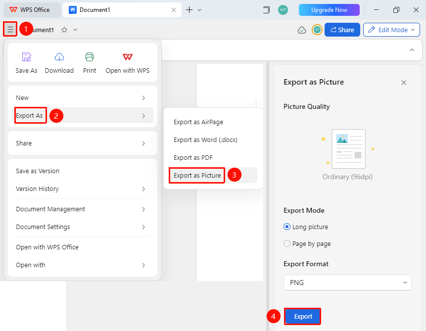The height and width of the screenshot is (331, 426).
Task: Star Document1 as a favorite
Action: pos(64,30)
